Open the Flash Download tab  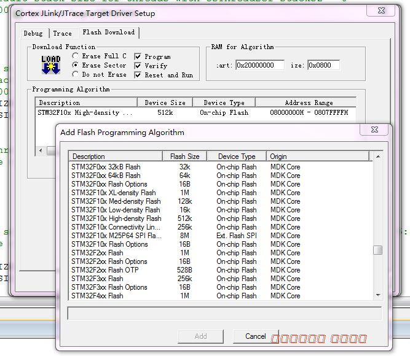[x=109, y=33]
